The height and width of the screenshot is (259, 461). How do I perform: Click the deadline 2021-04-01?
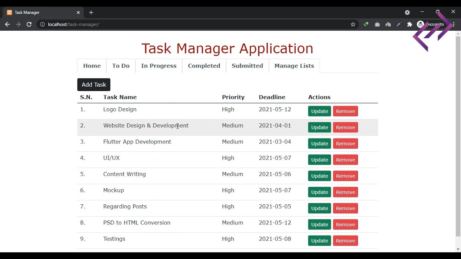[x=275, y=126]
